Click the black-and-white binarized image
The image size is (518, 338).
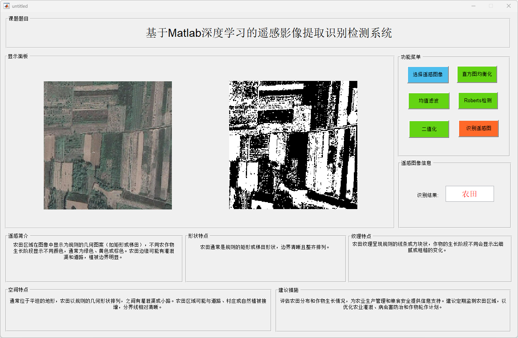click(x=293, y=145)
